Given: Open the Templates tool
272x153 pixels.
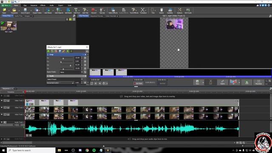Looking at the screenshot, I should 14,11.
